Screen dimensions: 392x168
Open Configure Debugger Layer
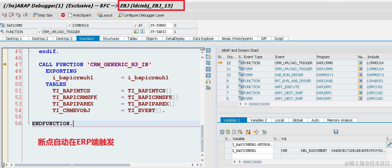pyautogui.click(x=141, y=15)
